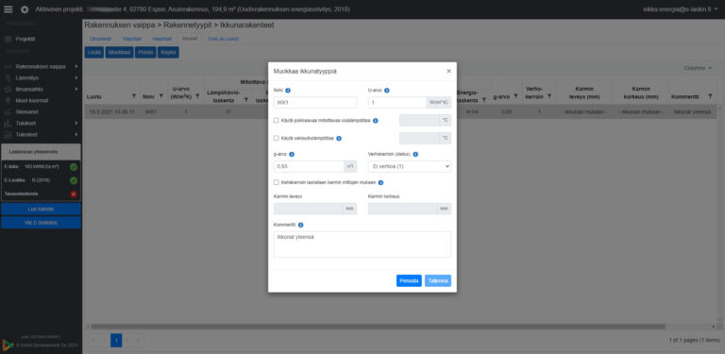Click the Muut kuormat sidebar icon
This screenshot has width=725, height=354.
(x=8, y=100)
